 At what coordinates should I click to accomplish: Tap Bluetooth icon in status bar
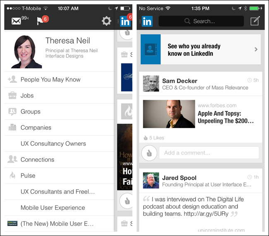pos(245,8)
